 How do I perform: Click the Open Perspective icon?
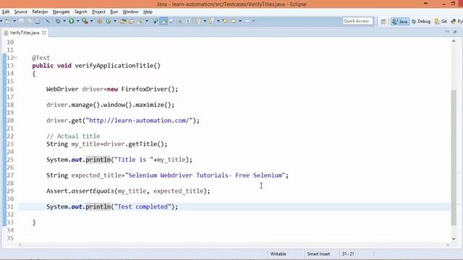click(383, 21)
